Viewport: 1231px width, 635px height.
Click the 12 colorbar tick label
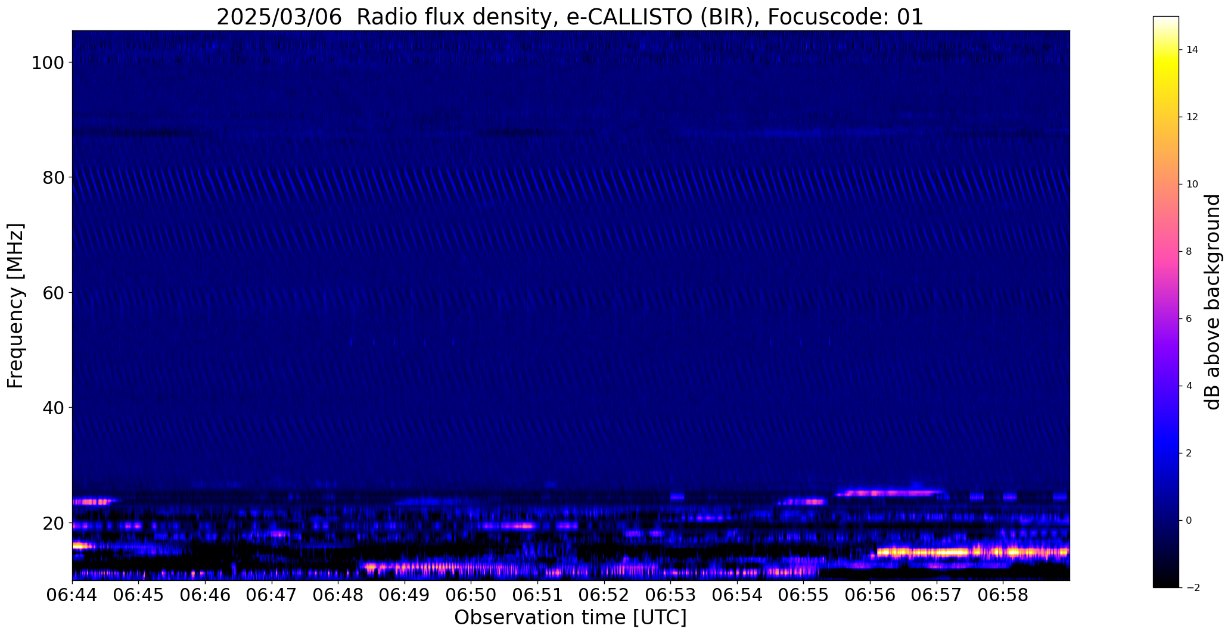(x=1192, y=117)
